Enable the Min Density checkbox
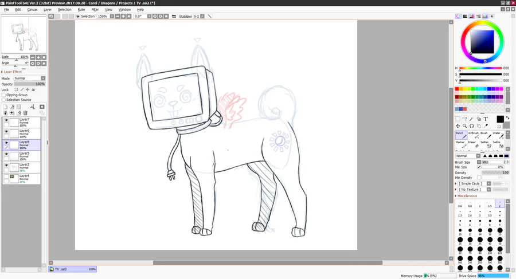516x279 pixels. tap(479, 178)
